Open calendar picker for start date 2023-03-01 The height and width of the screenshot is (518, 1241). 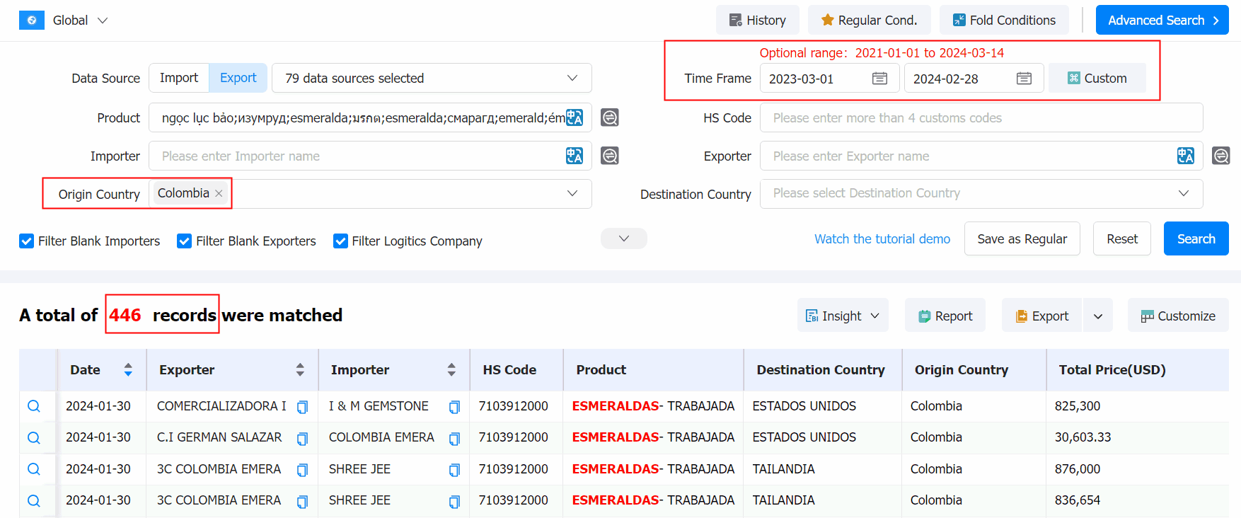879,79
